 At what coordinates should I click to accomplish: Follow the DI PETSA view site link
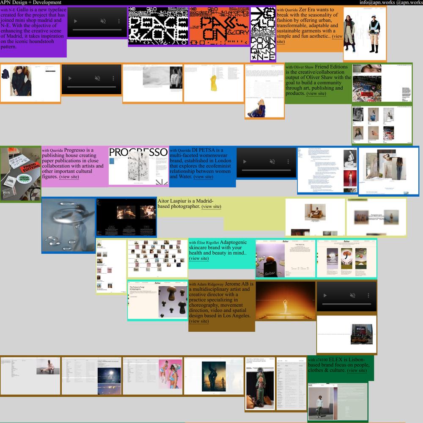pos(203,177)
